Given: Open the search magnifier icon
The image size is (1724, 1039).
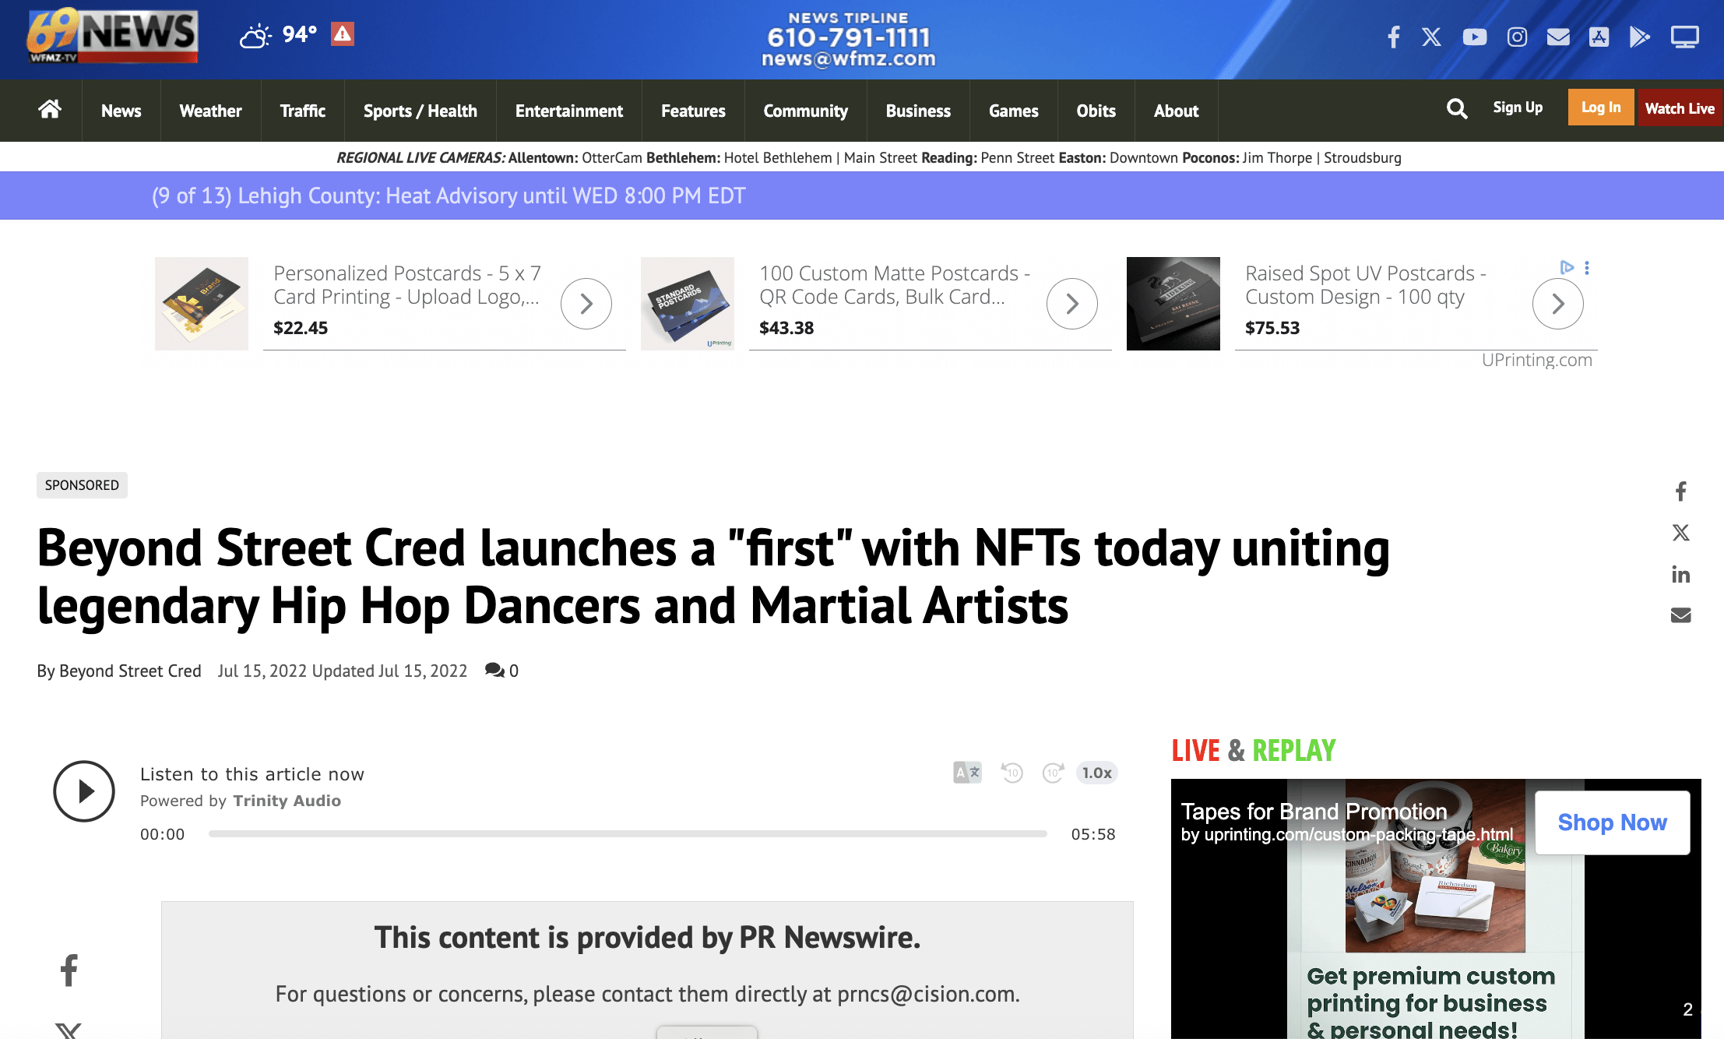Looking at the screenshot, I should 1456,108.
